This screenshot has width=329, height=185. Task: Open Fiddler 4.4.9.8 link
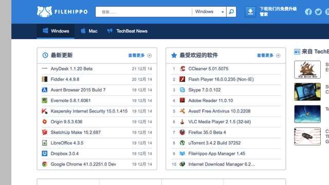coord(65,79)
